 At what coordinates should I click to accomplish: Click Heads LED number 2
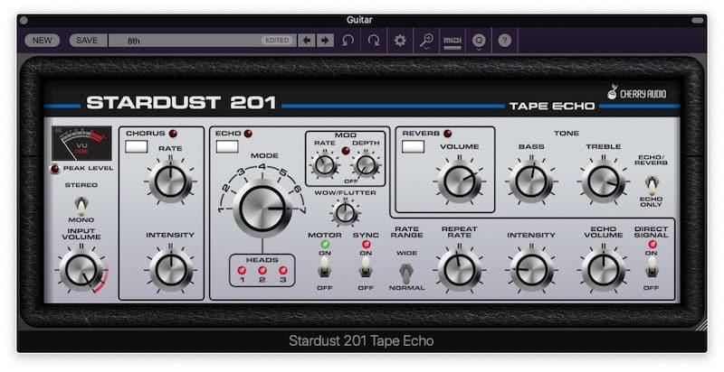pos(262,270)
